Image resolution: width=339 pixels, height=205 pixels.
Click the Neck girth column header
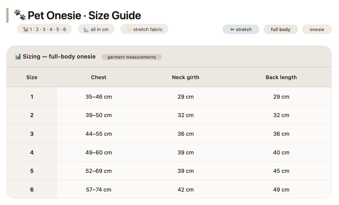(185, 77)
